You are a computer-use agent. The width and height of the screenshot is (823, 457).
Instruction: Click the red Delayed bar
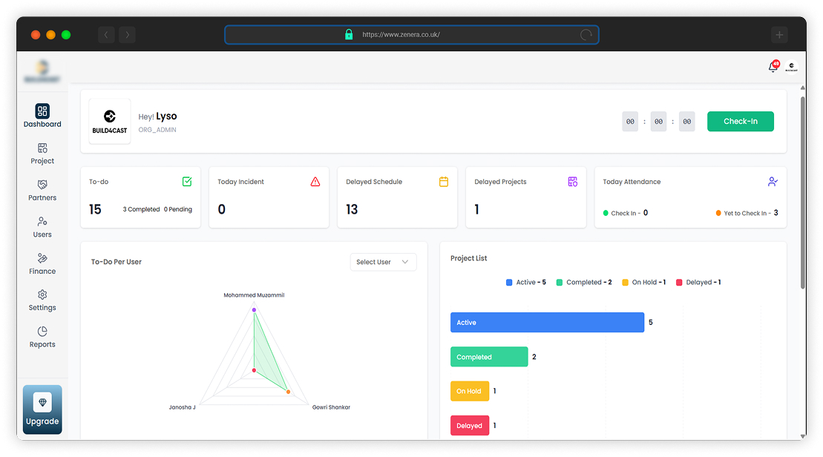click(x=470, y=426)
